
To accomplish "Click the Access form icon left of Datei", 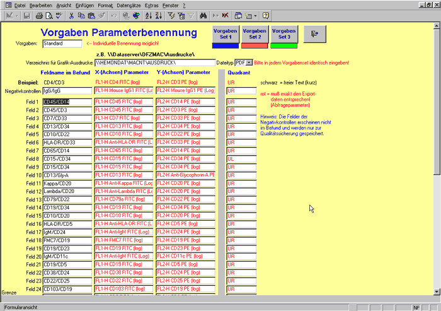I will click(8, 5).
